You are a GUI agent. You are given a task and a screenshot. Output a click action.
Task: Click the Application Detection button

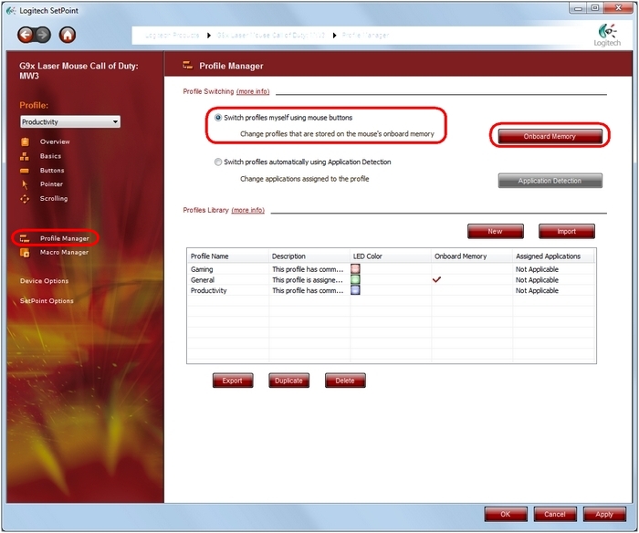coord(550,181)
